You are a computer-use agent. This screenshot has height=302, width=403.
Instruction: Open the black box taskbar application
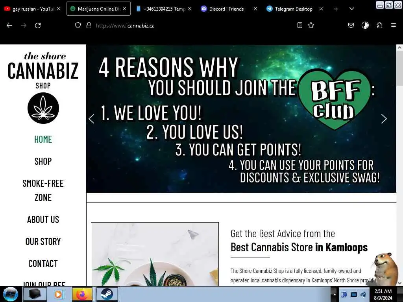click(35, 294)
